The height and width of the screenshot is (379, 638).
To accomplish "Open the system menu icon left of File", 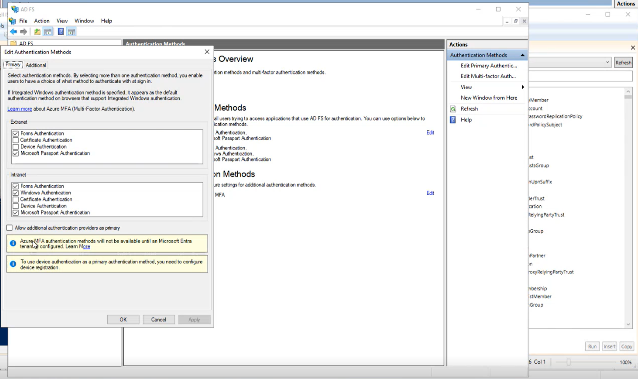I will (12, 21).
